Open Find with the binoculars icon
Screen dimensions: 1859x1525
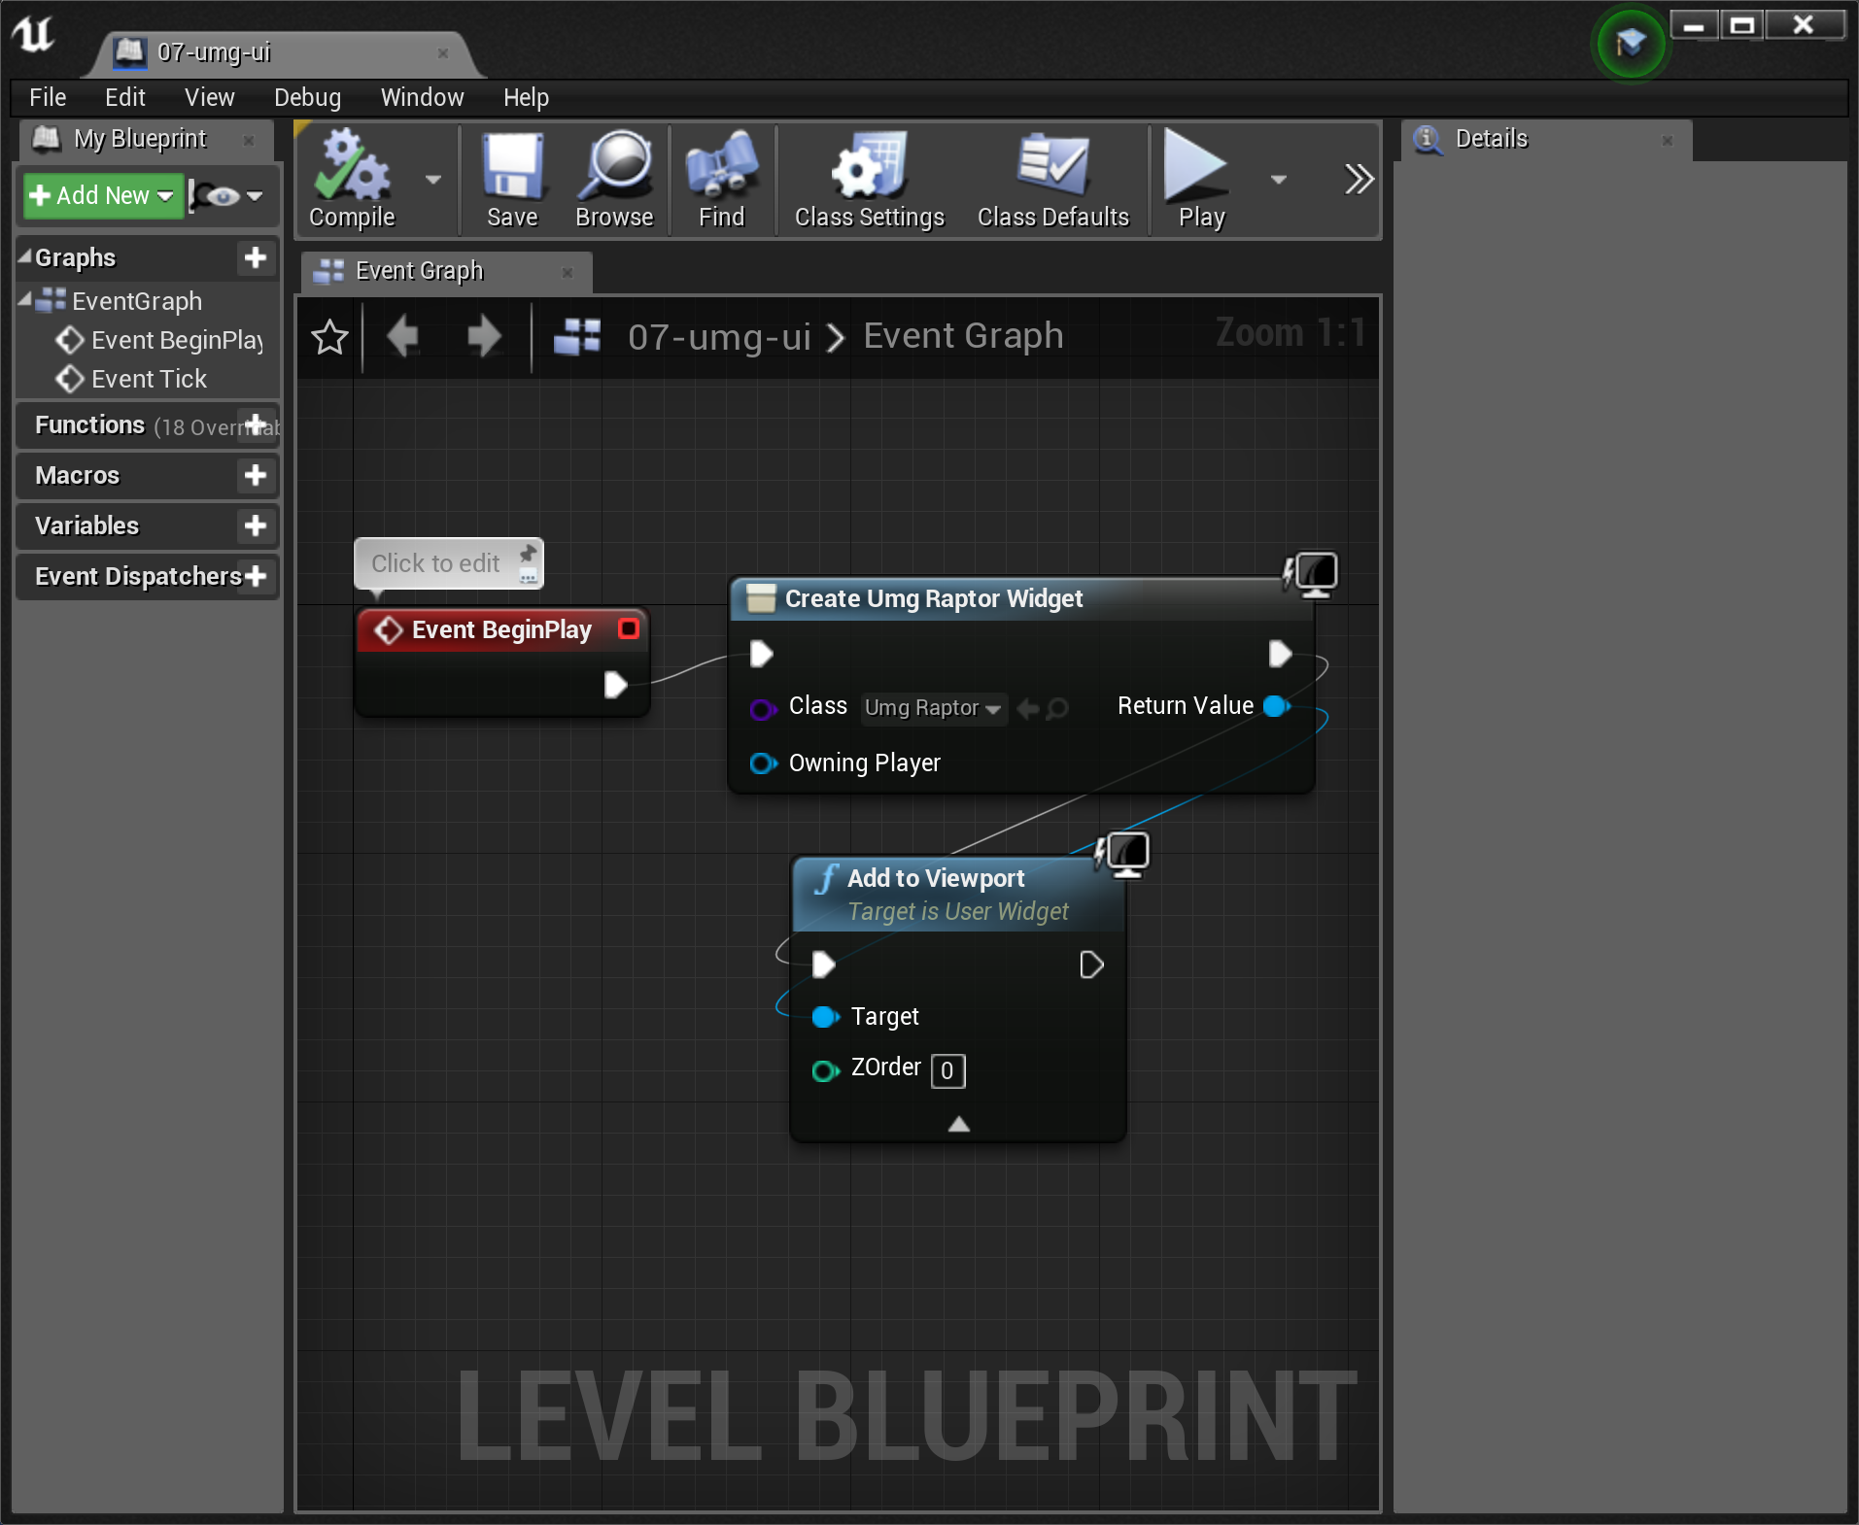pos(721,168)
